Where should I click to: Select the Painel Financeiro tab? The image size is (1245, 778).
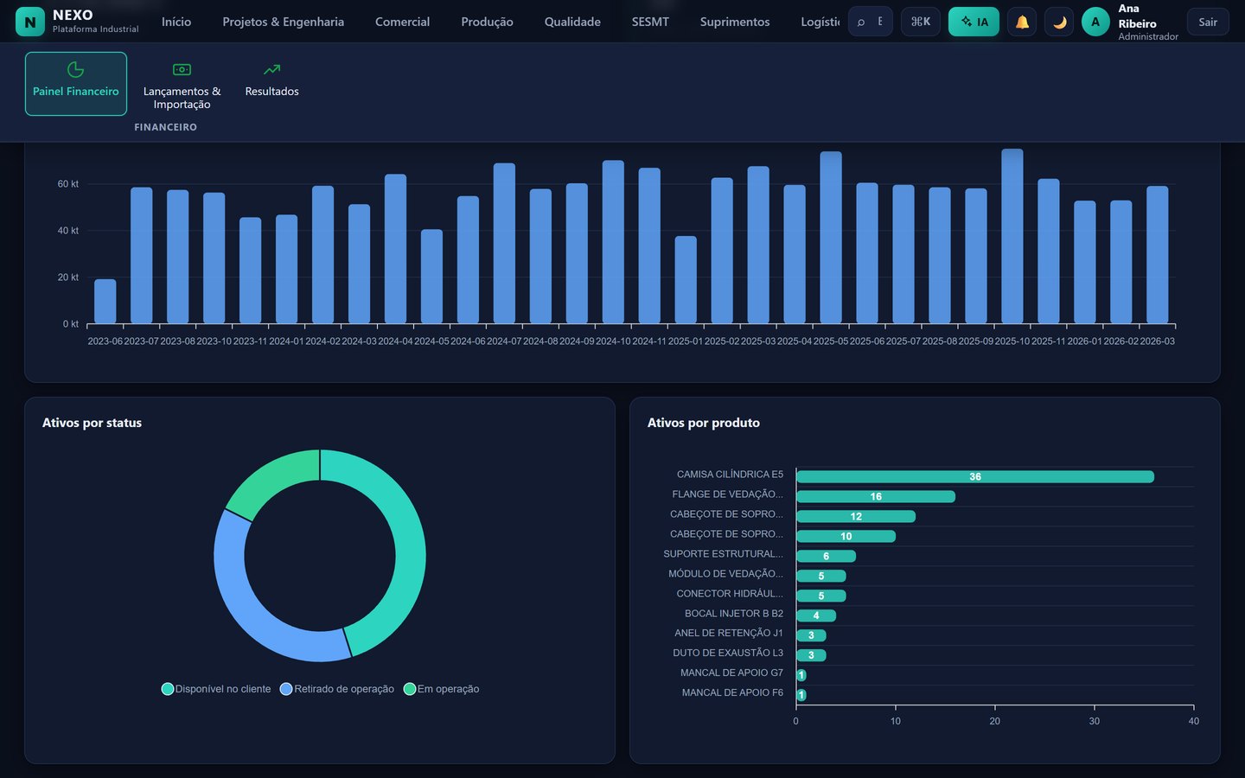tap(76, 84)
